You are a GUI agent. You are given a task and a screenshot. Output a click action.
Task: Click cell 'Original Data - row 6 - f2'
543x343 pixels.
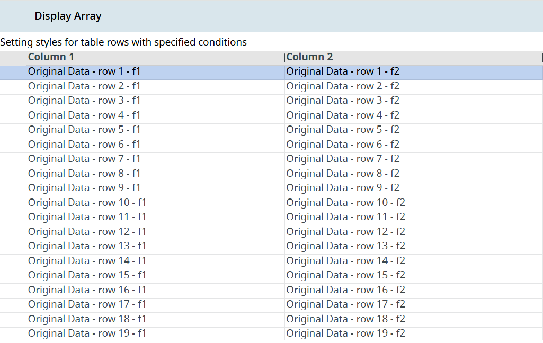343,145
